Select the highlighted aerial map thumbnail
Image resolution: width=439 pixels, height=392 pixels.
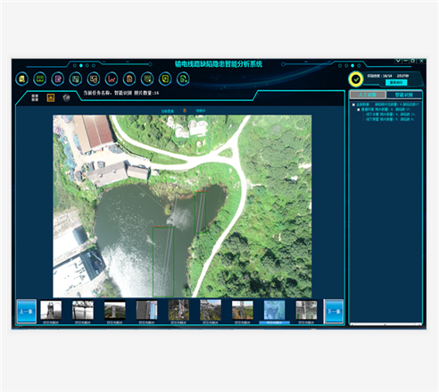(274, 310)
